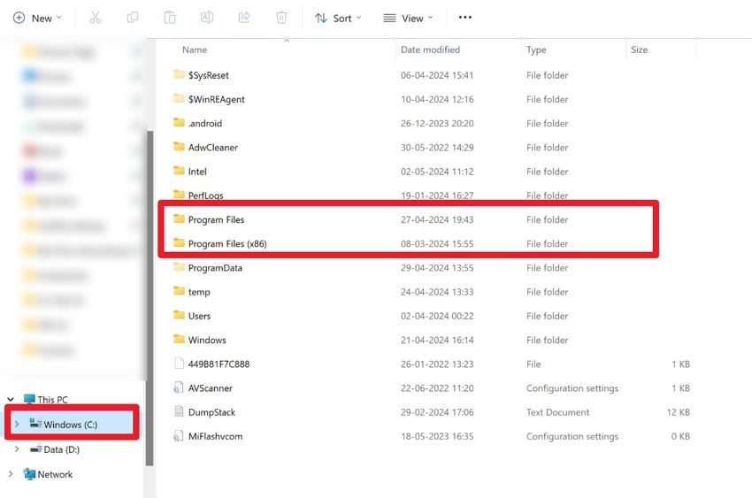Click the Copy icon in toolbar
The width and height of the screenshot is (752, 498).
(x=133, y=19)
